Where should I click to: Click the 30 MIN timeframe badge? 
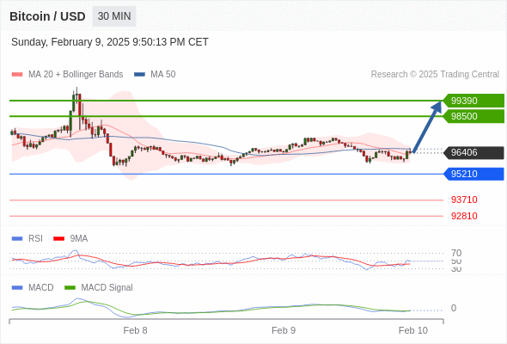(114, 16)
